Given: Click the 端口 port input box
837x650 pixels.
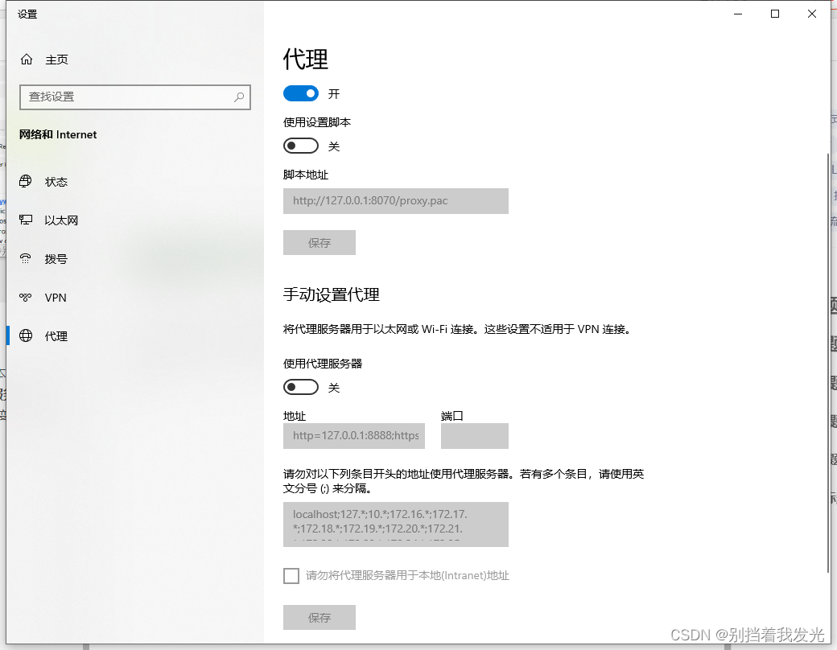Looking at the screenshot, I should click(474, 436).
